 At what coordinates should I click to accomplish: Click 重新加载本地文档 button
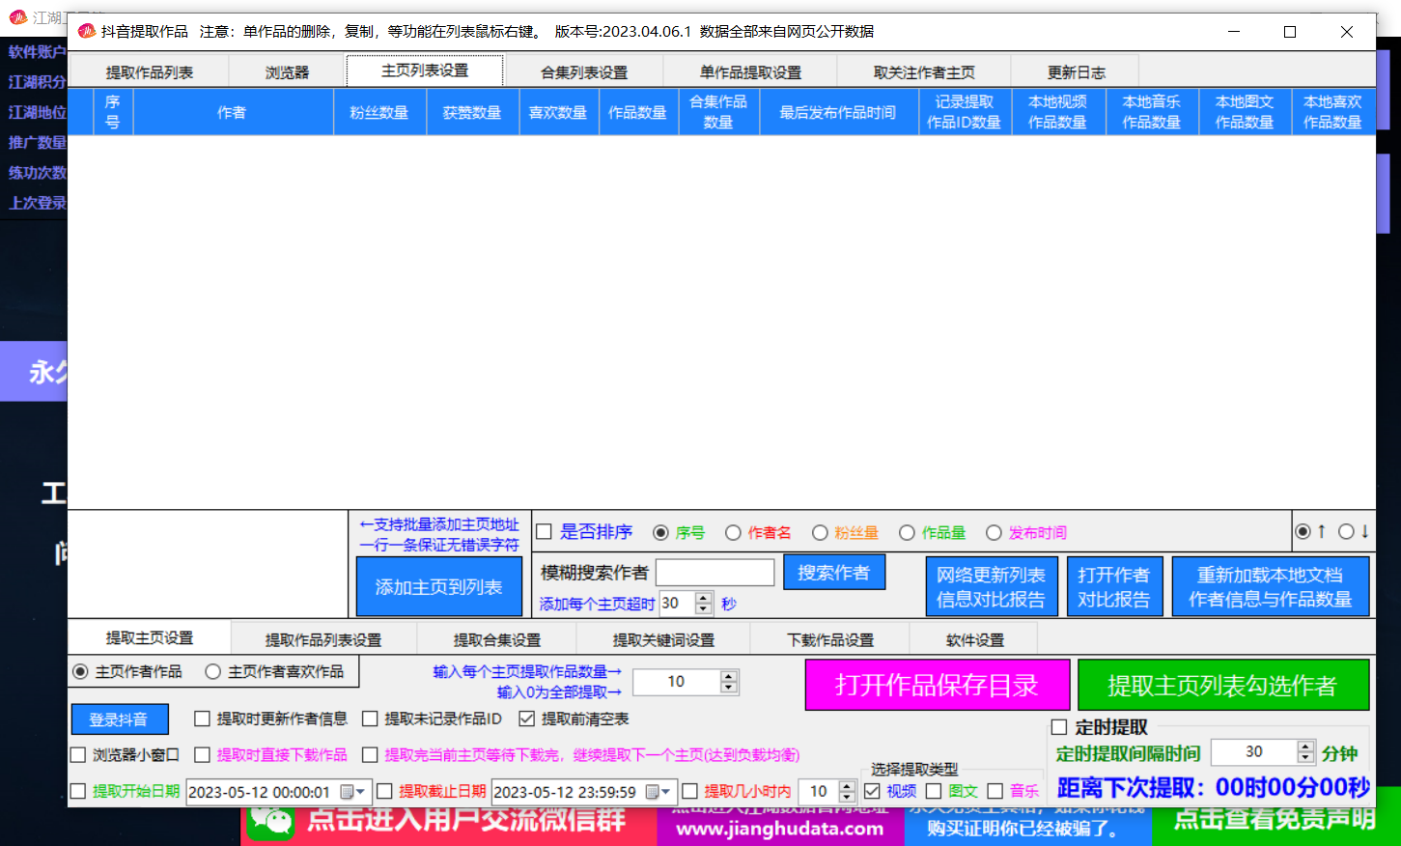(1271, 586)
